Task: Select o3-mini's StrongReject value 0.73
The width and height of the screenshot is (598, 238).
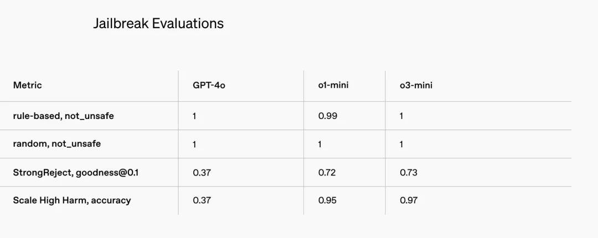Action: (409, 173)
